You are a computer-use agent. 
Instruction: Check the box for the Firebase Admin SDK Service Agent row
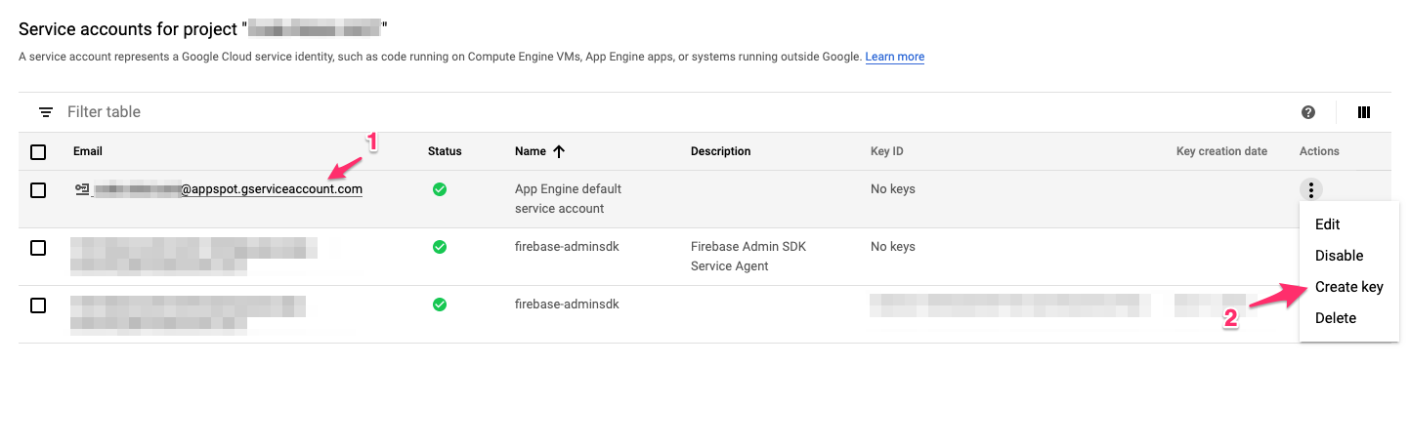click(38, 248)
